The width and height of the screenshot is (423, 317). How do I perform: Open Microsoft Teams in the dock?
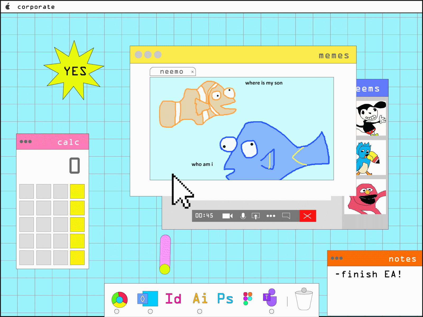coord(270,297)
